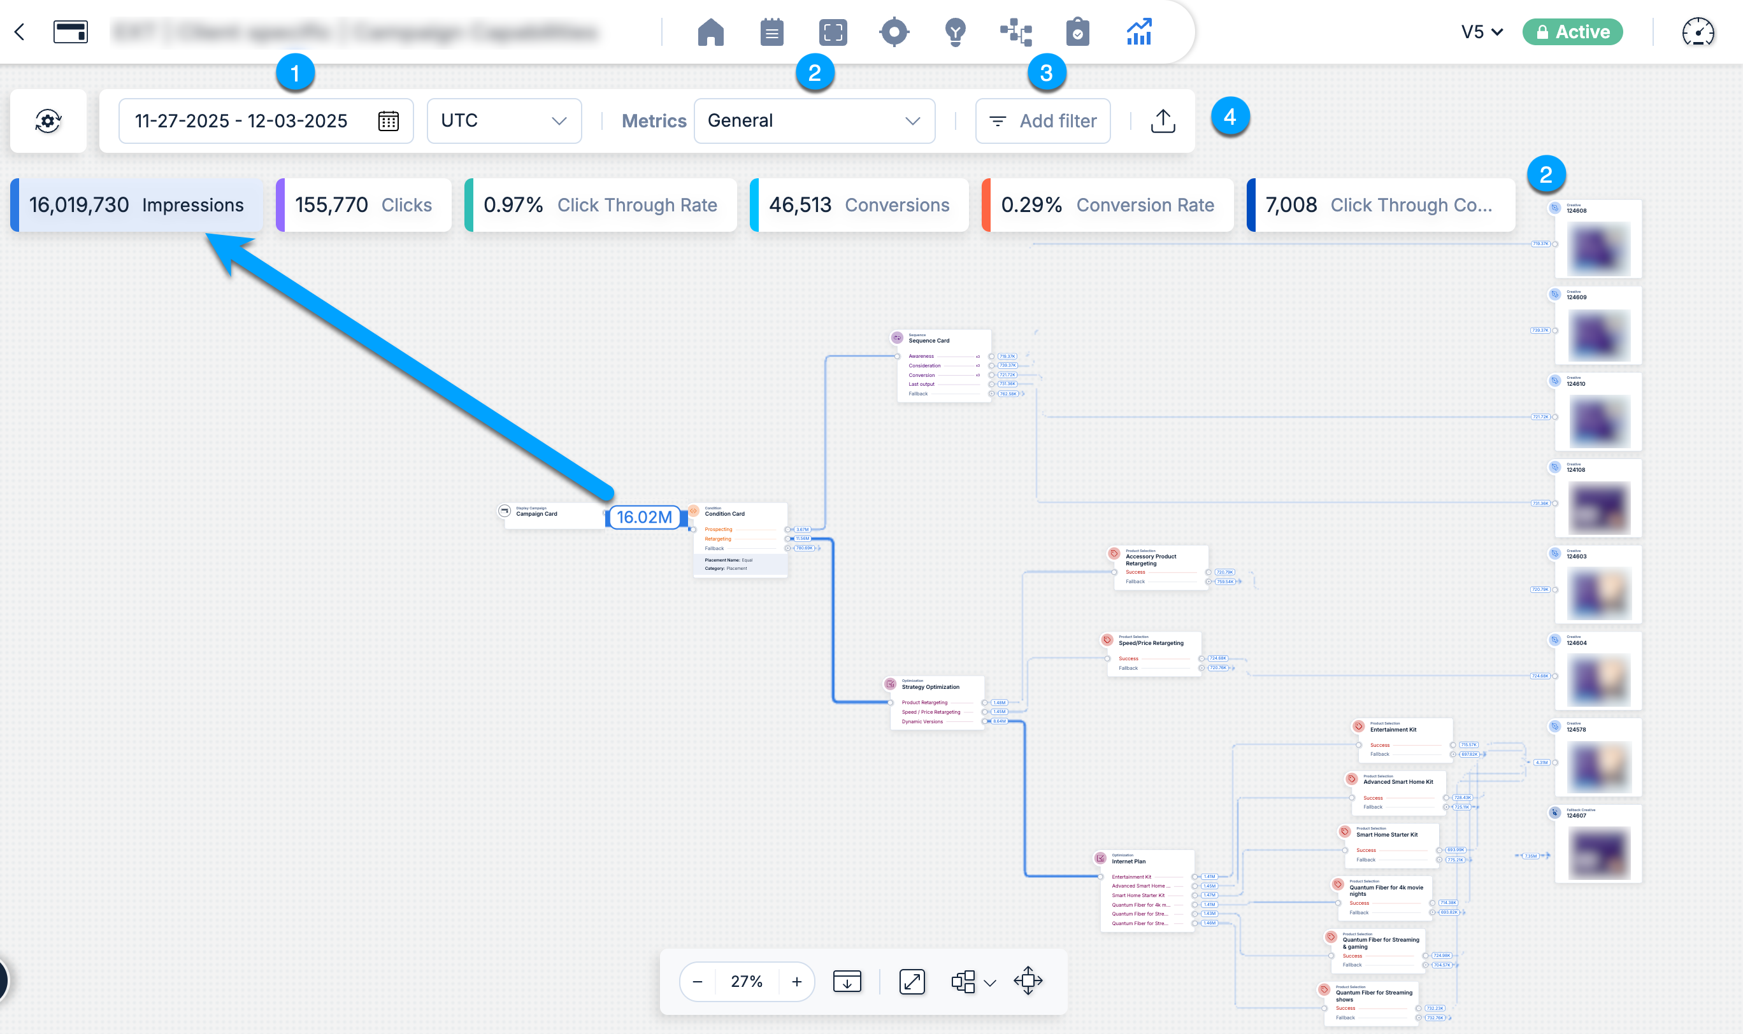Open the target crosshair icon
This screenshot has height=1034, width=1743.
pos(894,32)
